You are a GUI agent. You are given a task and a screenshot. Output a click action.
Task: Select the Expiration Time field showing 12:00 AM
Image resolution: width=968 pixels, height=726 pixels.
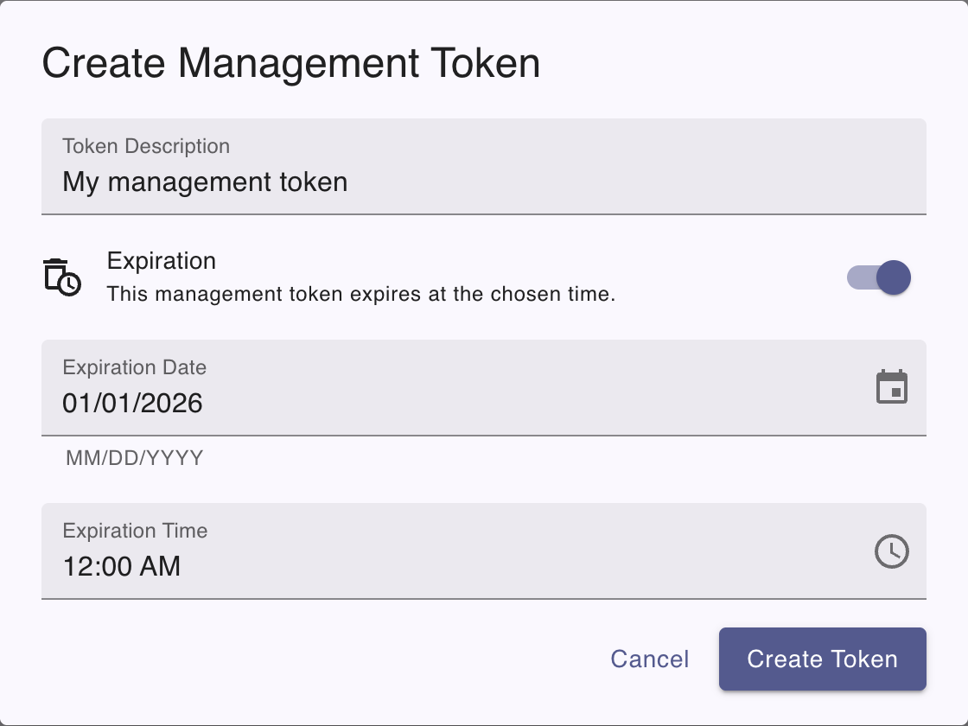pyautogui.click(x=346, y=551)
